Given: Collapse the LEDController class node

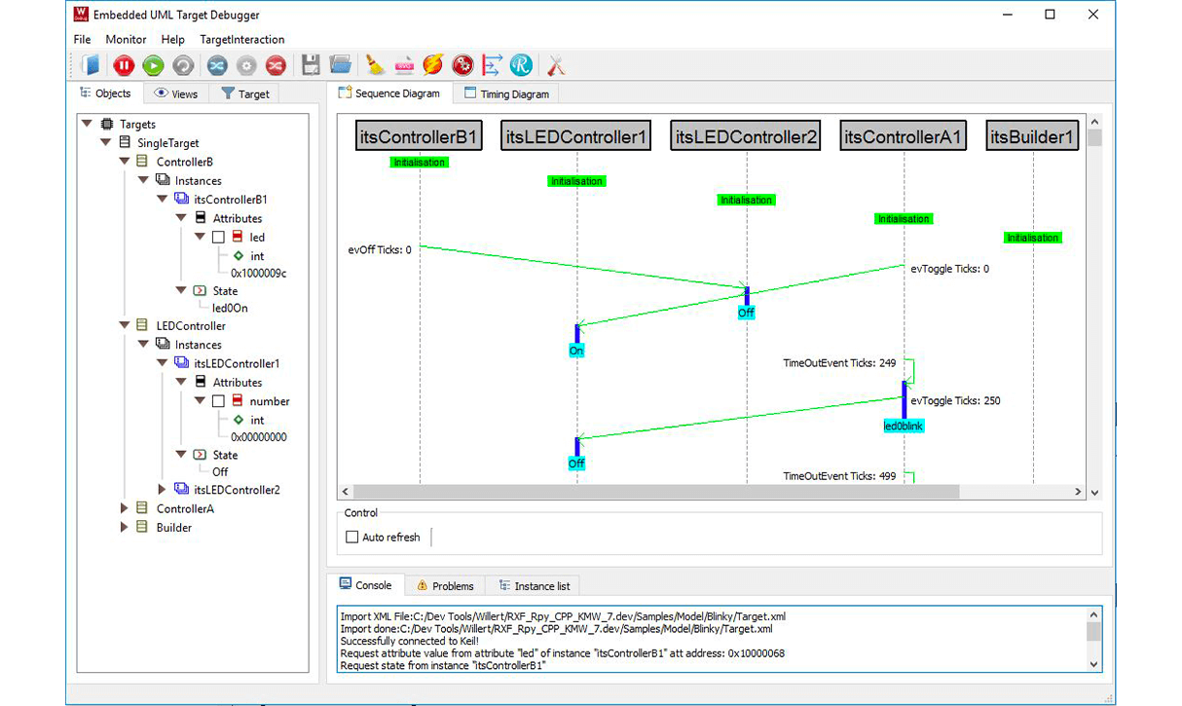Looking at the screenshot, I should [125, 325].
